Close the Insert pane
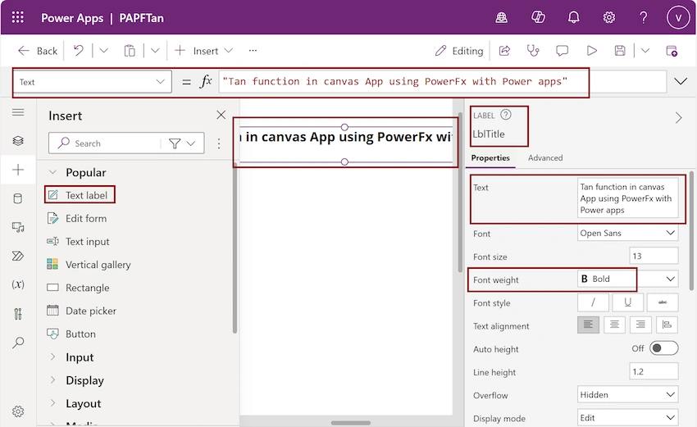This screenshot has width=697, height=427. coord(221,115)
